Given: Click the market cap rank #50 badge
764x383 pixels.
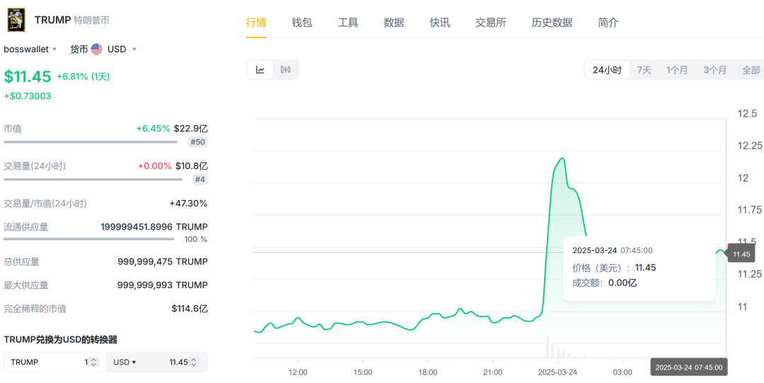Looking at the screenshot, I should [x=198, y=142].
